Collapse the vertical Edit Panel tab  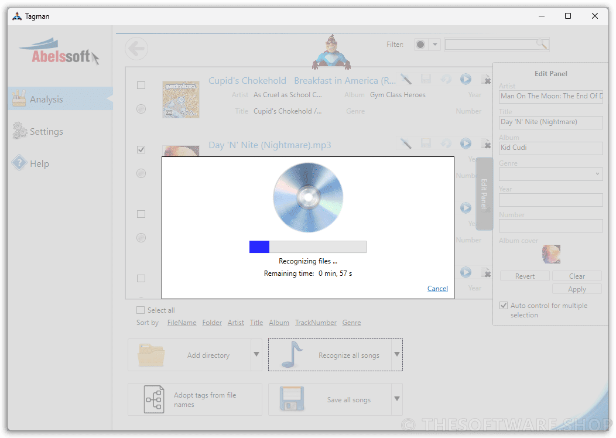[484, 194]
